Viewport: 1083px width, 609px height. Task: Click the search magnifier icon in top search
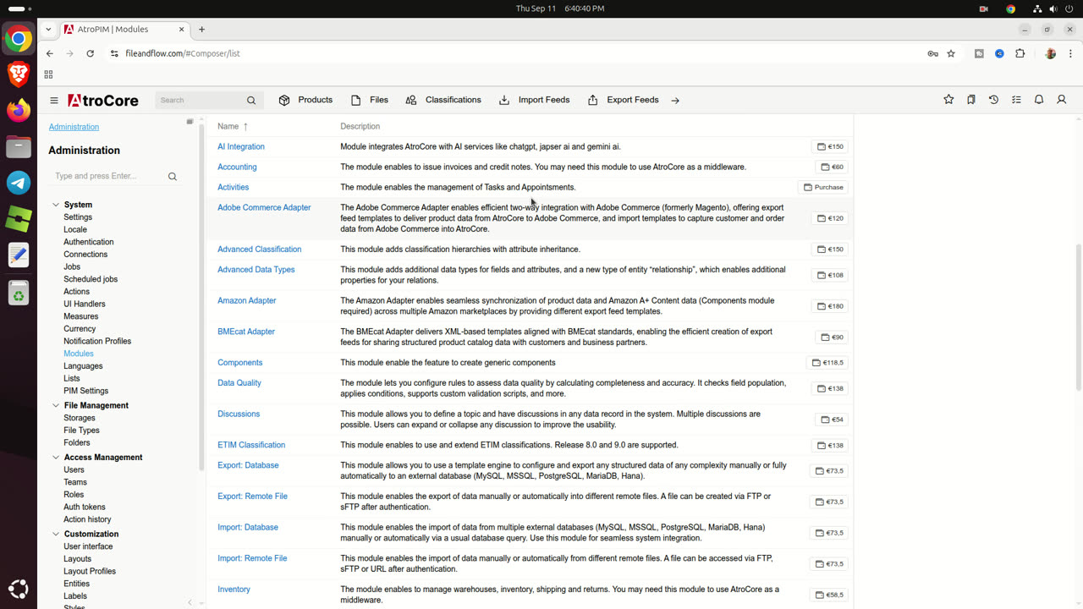coord(251,101)
